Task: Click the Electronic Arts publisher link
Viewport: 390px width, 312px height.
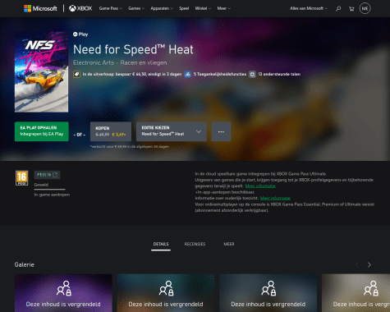Action: (x=94, y=62)
